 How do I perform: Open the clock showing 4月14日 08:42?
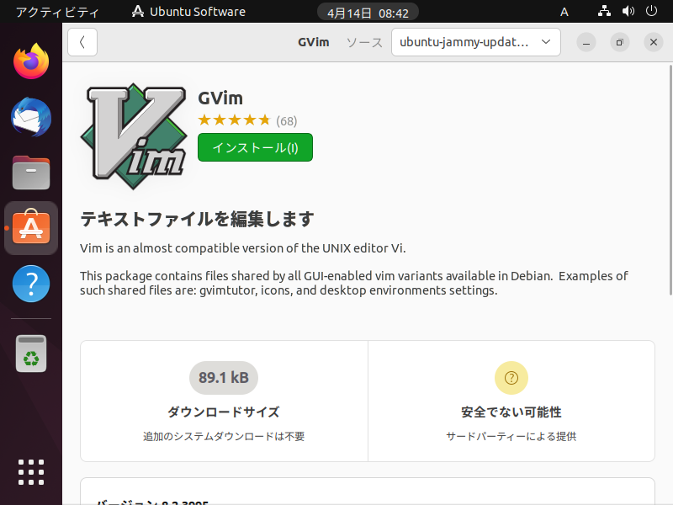[368, 13]
